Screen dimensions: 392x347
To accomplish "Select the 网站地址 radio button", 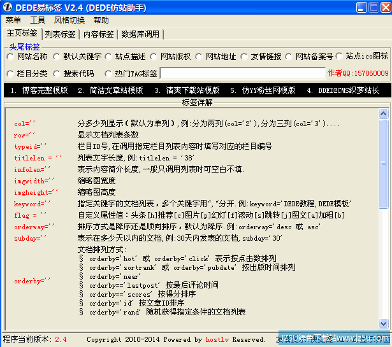I will (199, 57).
